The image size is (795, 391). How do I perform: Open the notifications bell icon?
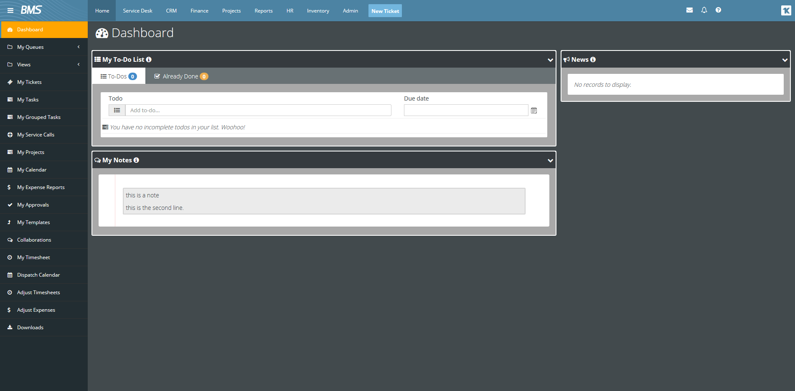[x=704, y=10]
